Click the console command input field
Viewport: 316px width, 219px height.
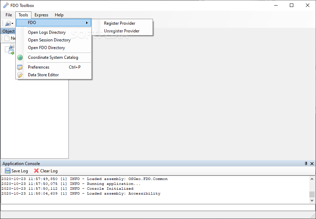(158, 208)
